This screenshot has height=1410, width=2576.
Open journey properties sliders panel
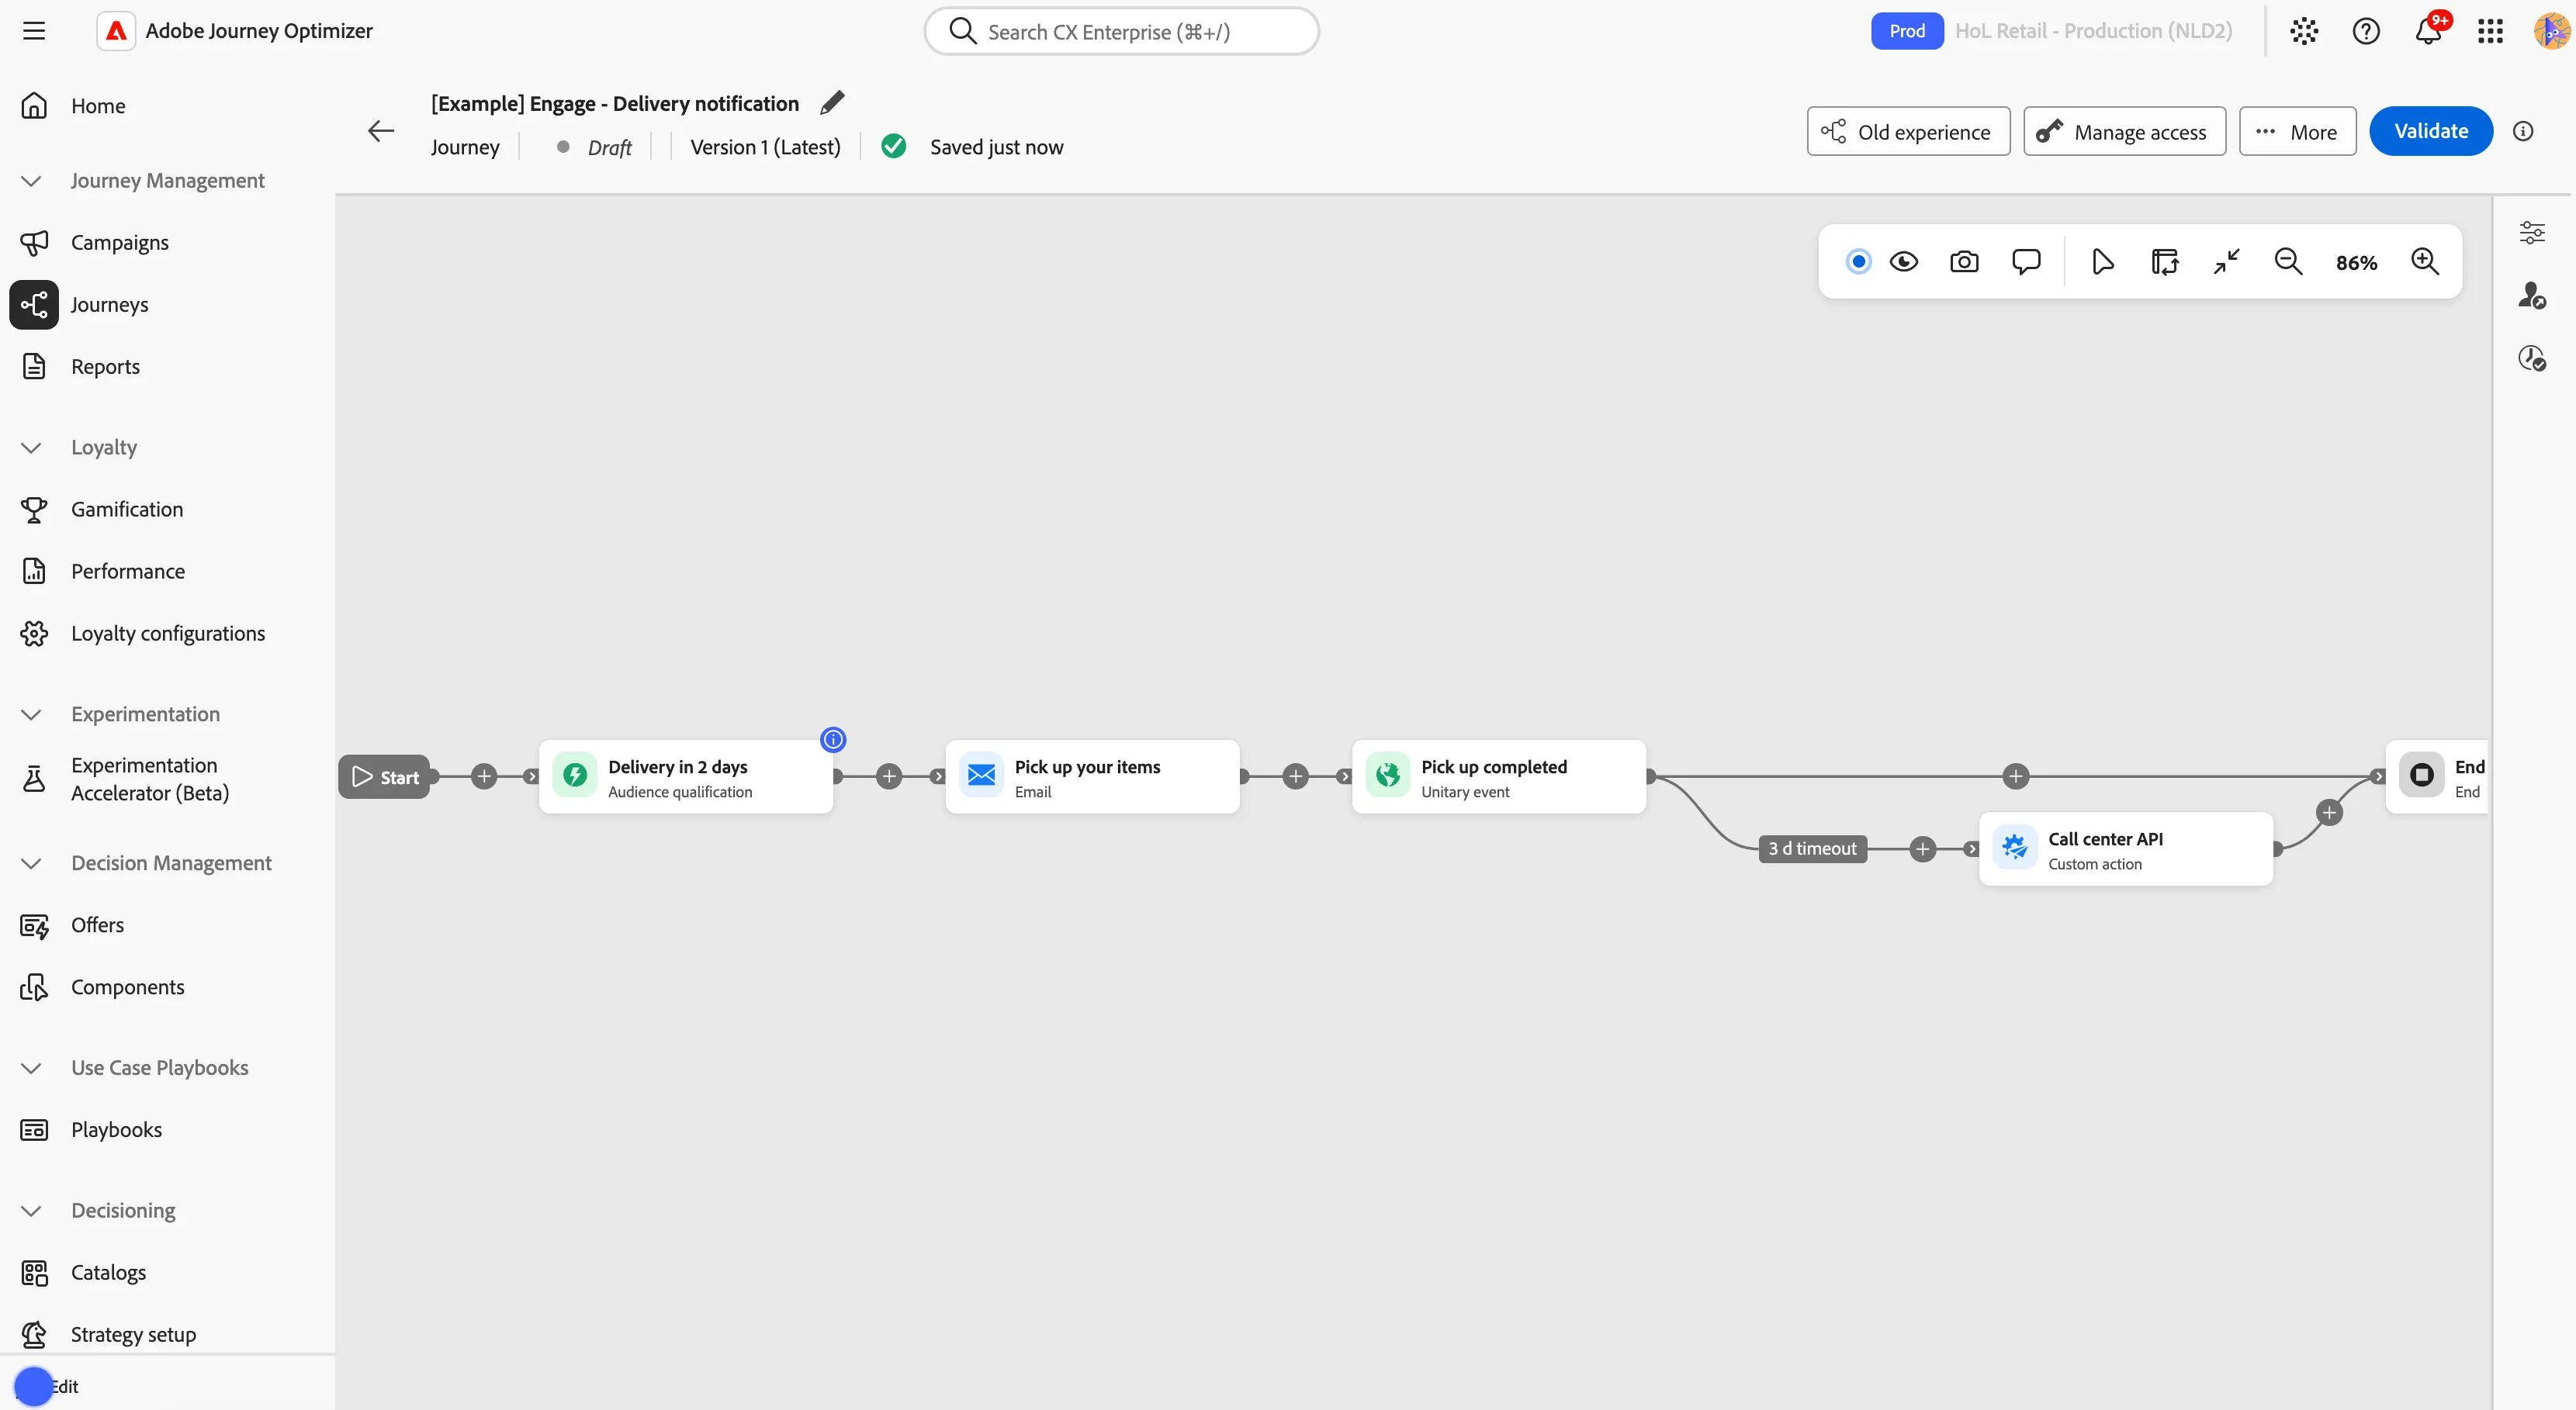point(2532,233)
